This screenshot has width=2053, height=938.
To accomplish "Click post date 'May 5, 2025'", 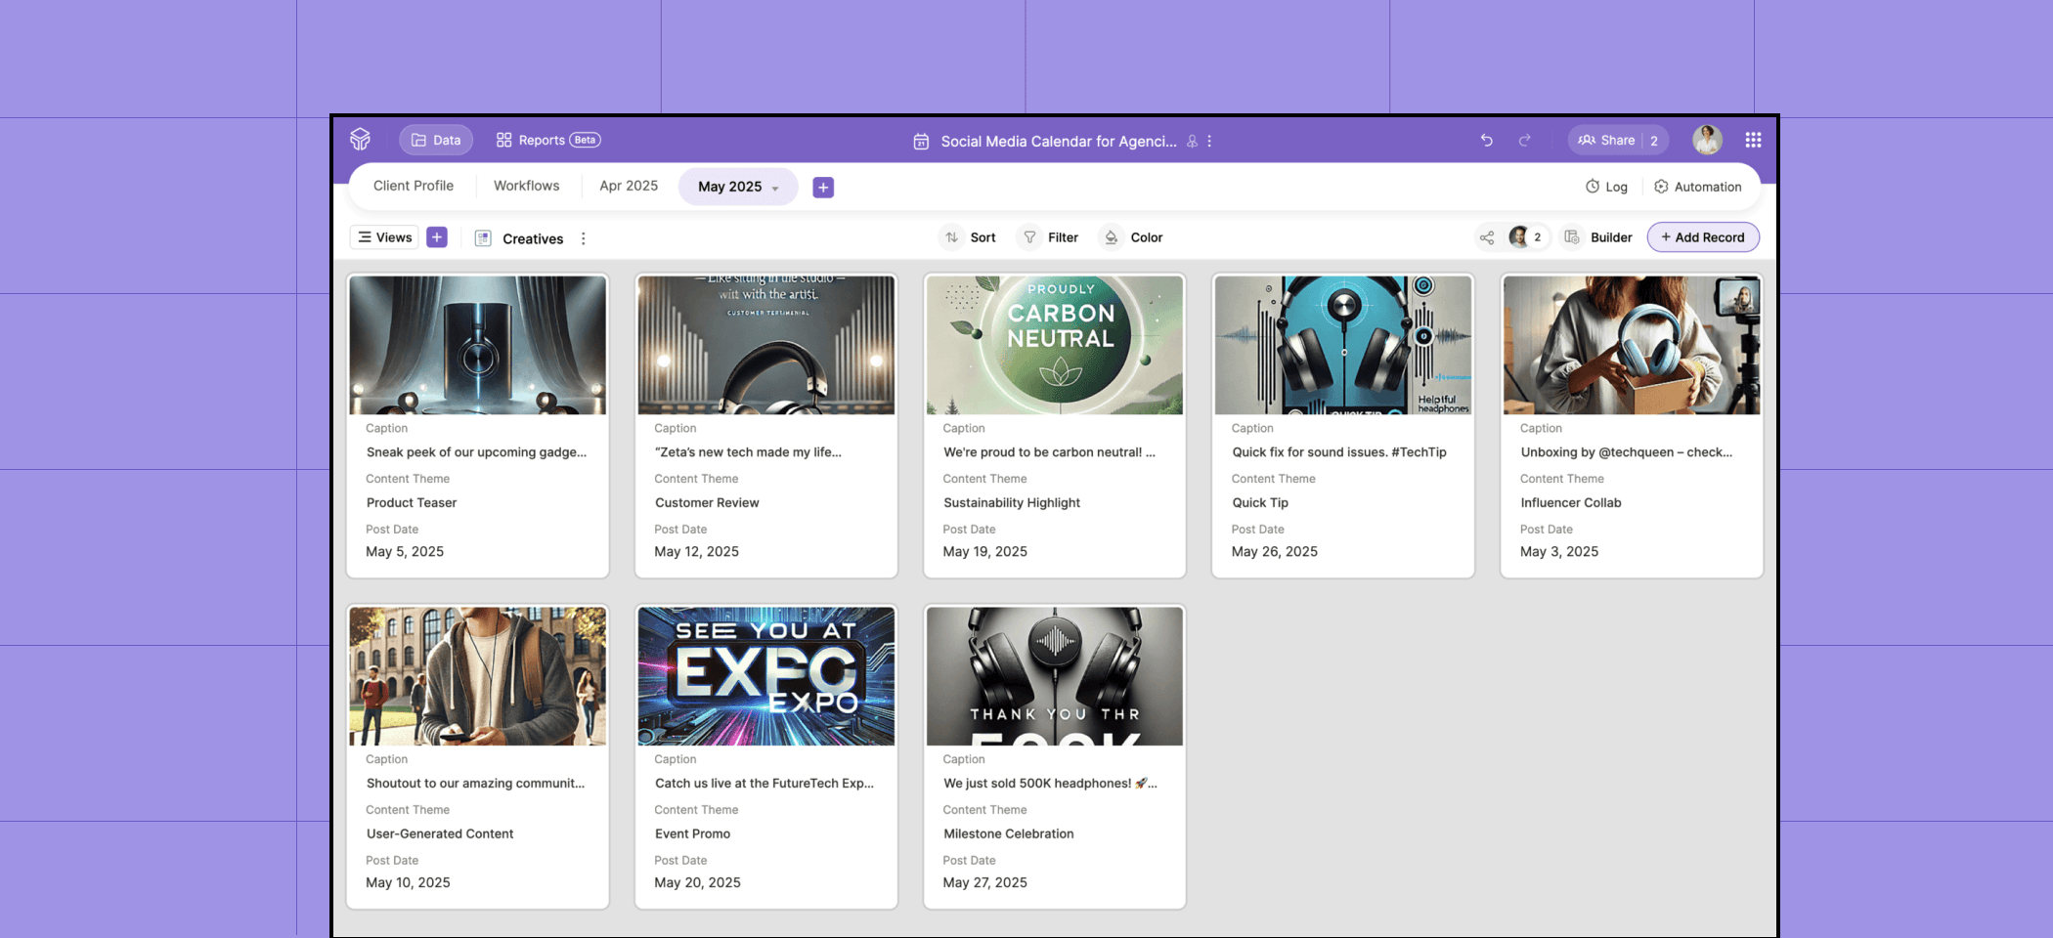I will coord(405,552).
